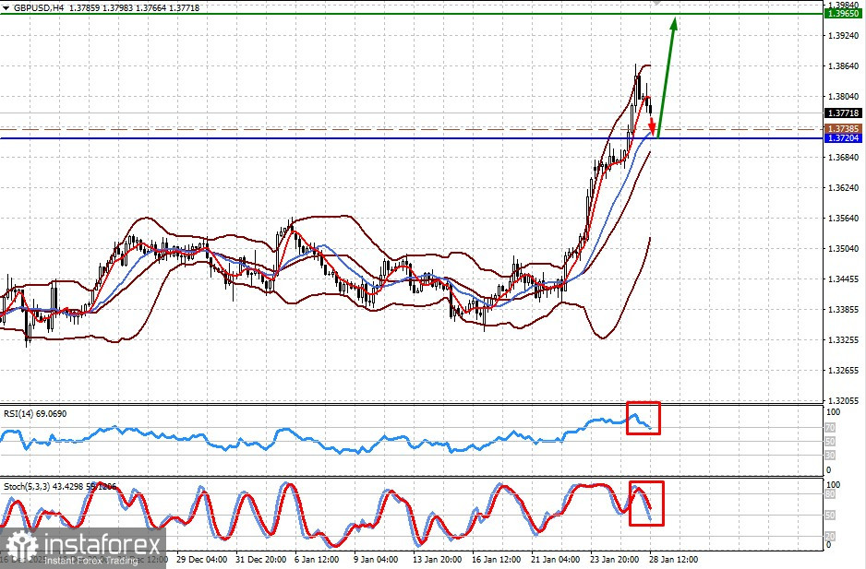The width and height of the screenshot is (866, 569).
Task: Click the 30 level on RSI scale
Action: [x=830, y=456]
